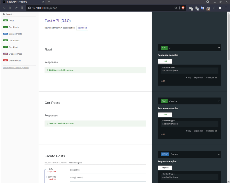Open Documentation Powered by ReDoc link
Image resolution: width=230 pixels, height=183 pixels.
pos(16,68)
